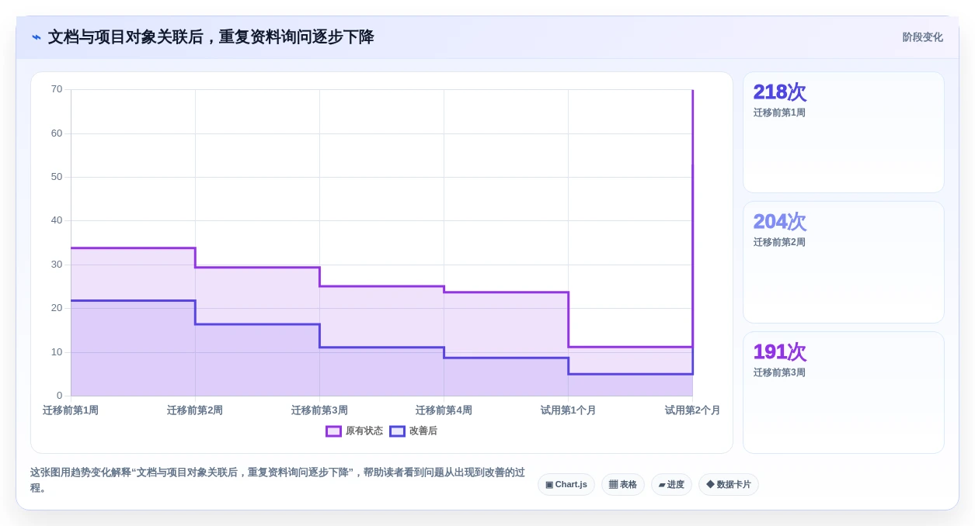
Task: Click the lightning icon beside the title
Action: coord(37,37)
